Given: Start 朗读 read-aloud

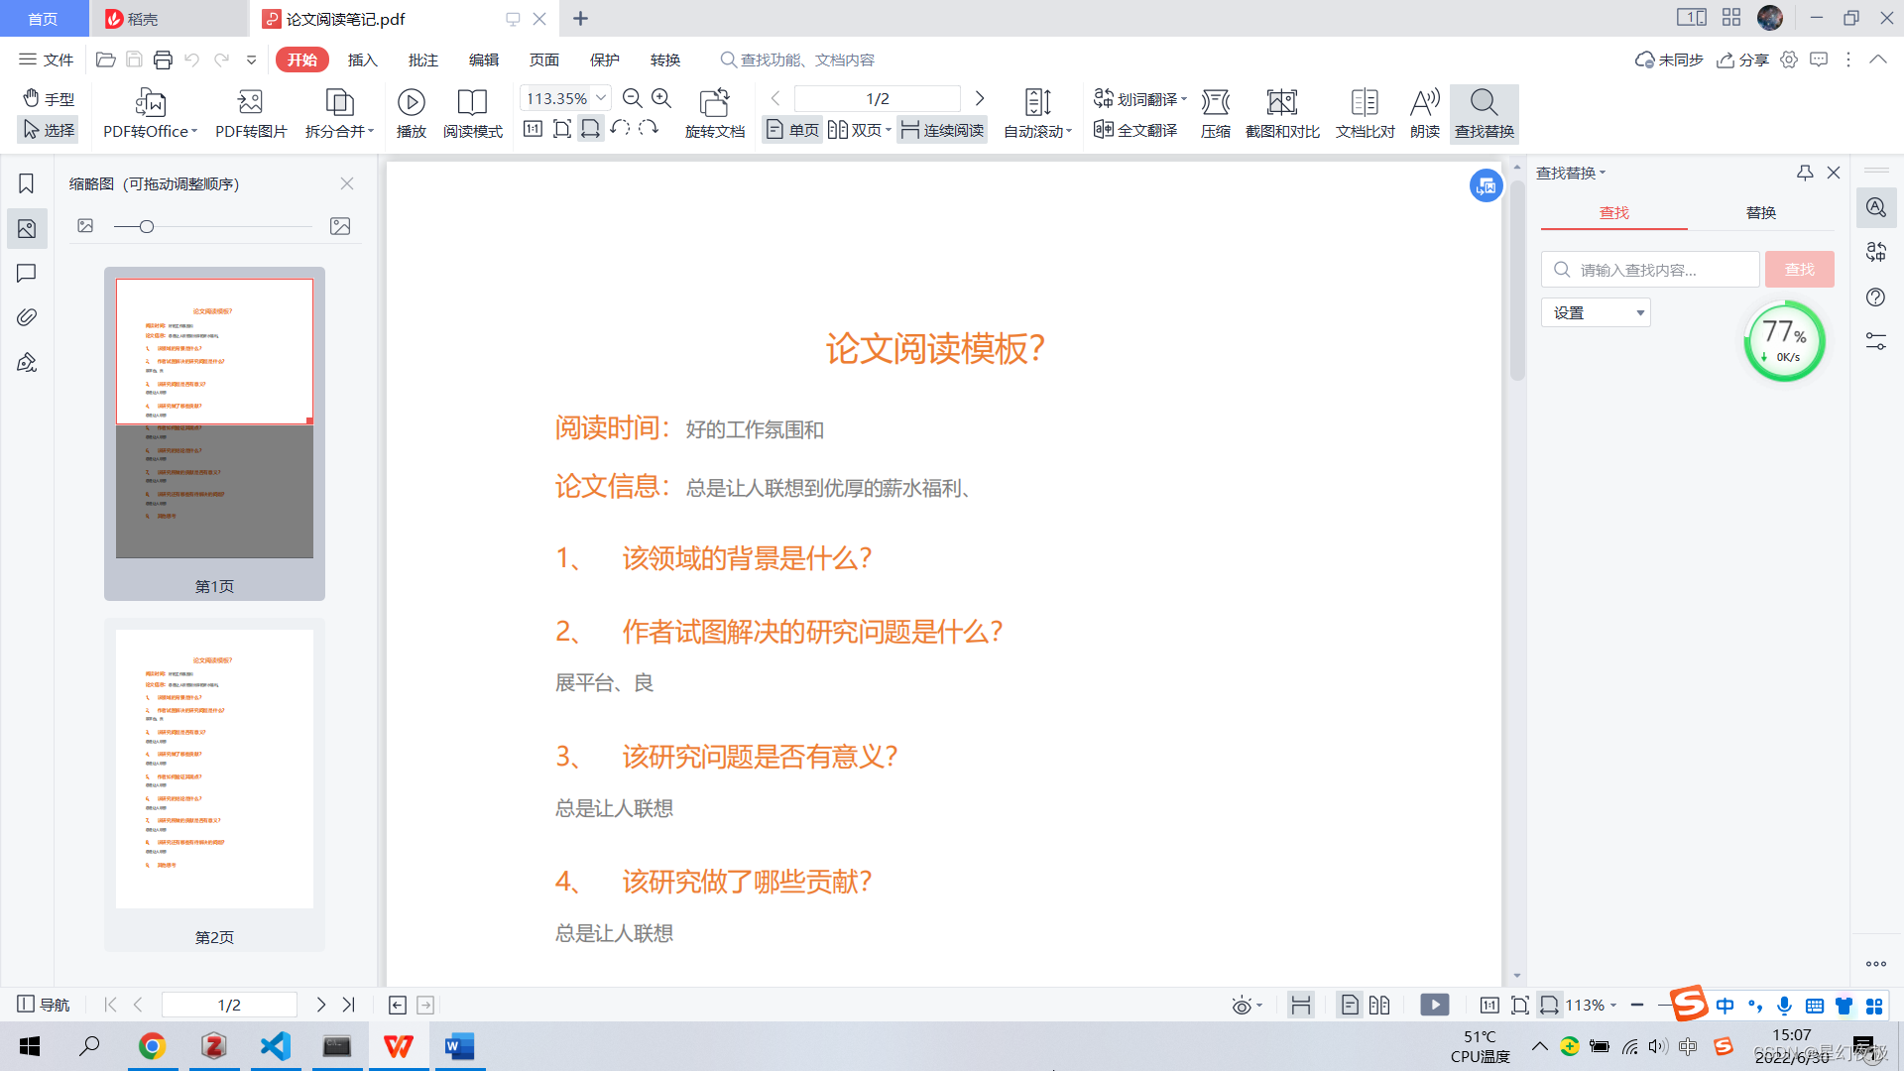Looking at the screenshot, I should (1424, 112).
